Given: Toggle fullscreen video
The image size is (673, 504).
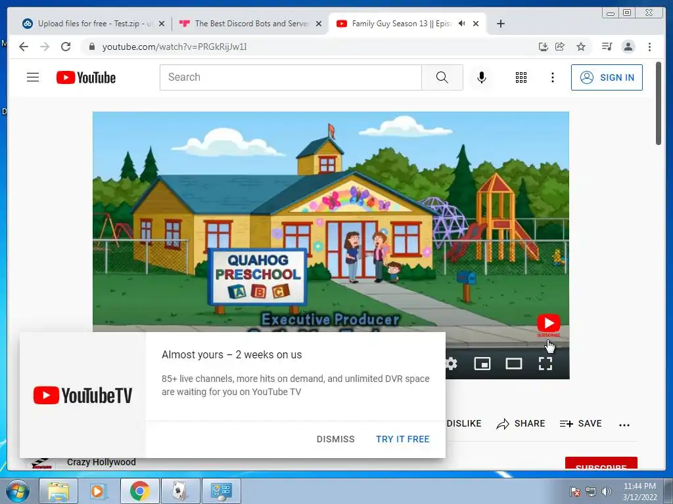Looking at the screenshot, I should coord(545,364).
